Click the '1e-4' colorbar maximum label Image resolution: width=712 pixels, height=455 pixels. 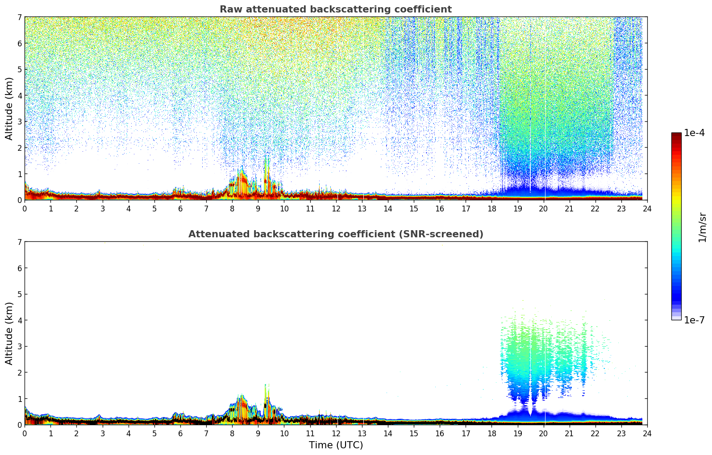(694, 133)
